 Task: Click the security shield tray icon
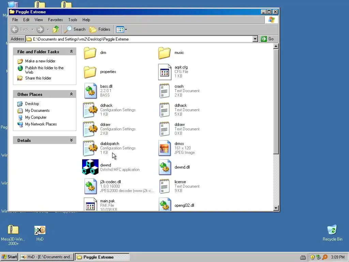point(312,257)
